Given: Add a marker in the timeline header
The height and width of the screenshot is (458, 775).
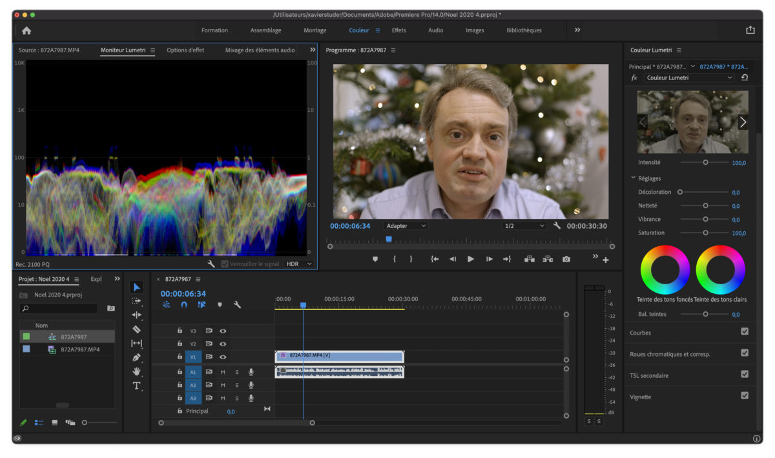Looking at the screenshot, I should click(x=220, y=305).
